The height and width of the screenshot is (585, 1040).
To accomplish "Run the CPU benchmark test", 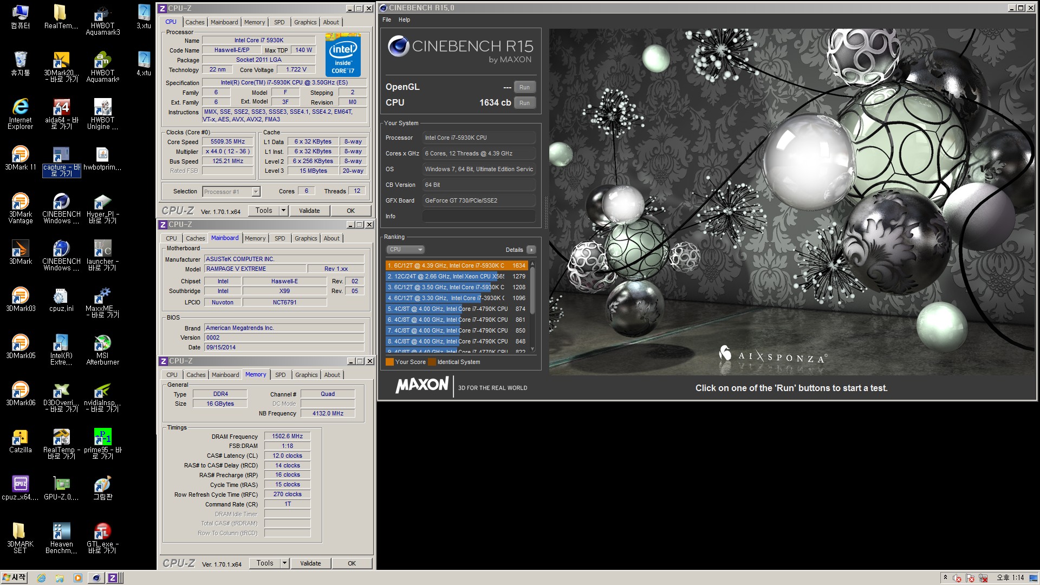I will [x=524, y=103].
